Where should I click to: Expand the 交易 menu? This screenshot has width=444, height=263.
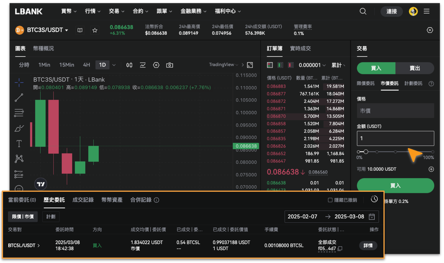point(116,11)
